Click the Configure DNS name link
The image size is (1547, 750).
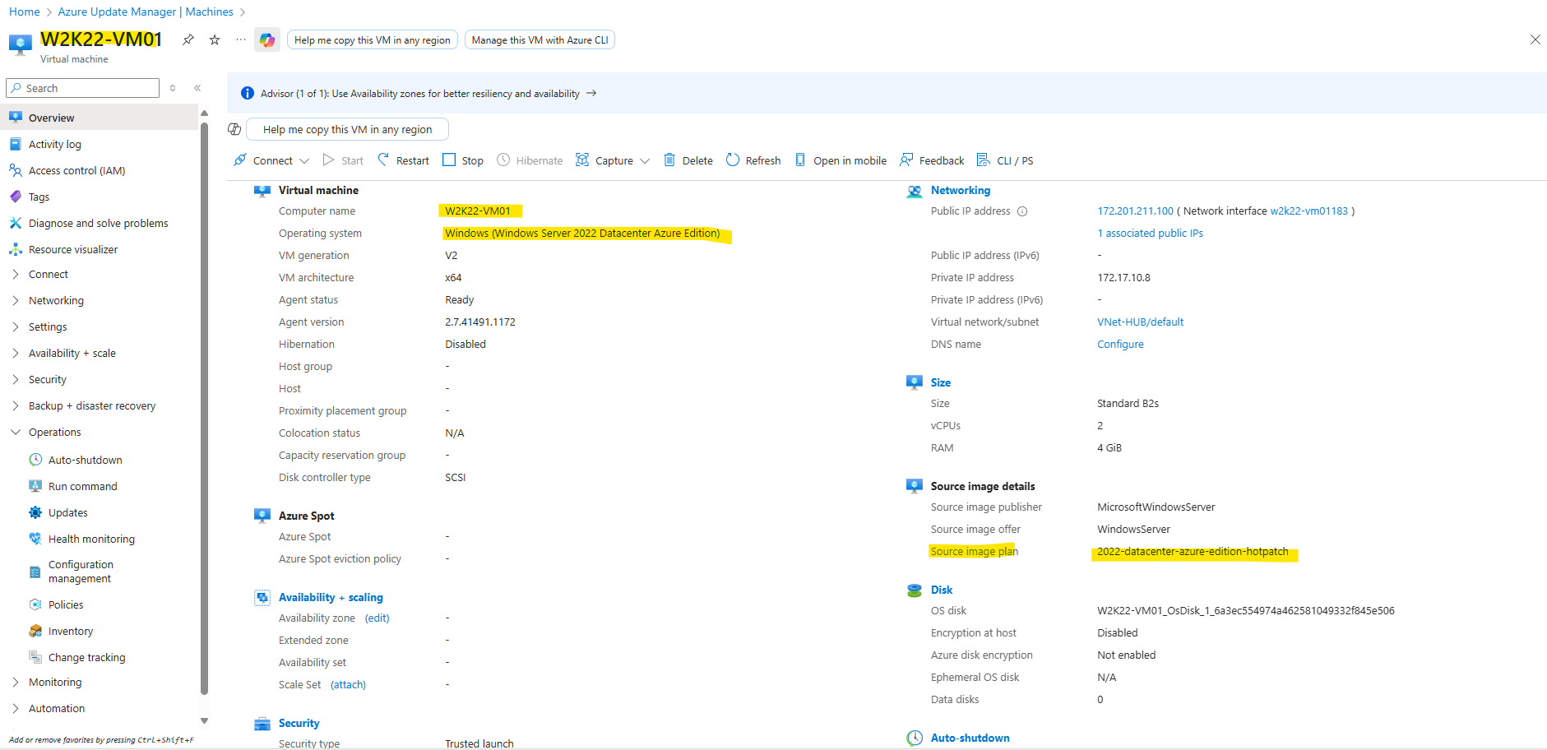click(x=1120, y=345)
